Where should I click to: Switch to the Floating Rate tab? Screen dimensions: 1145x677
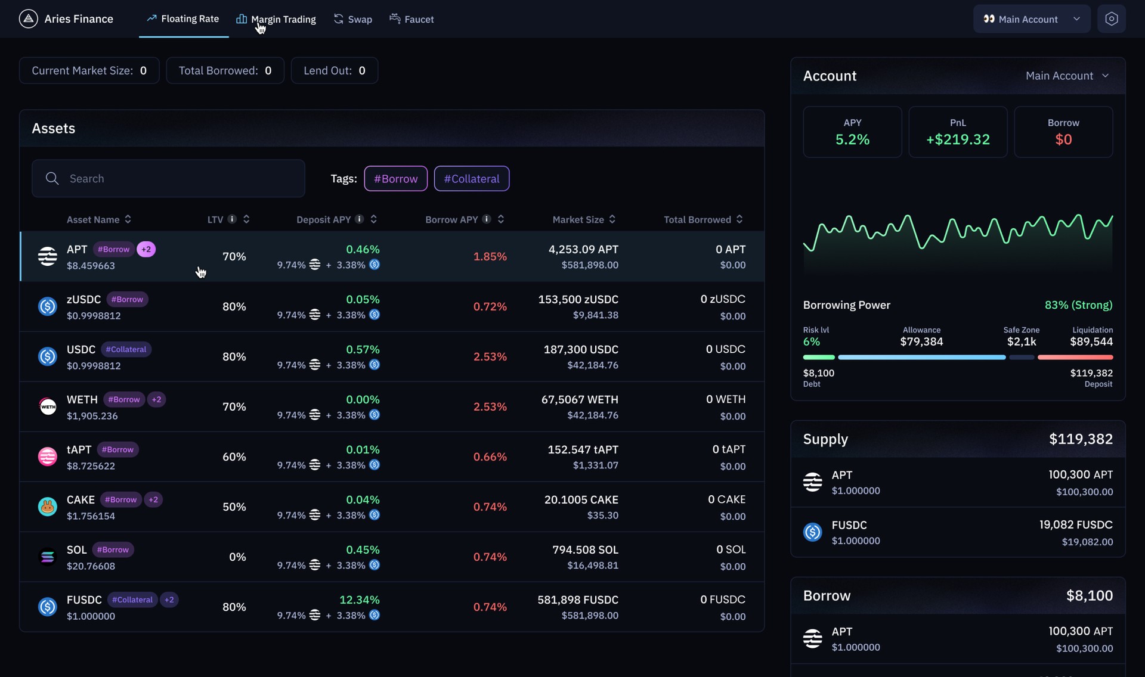[x=183, y=18]
